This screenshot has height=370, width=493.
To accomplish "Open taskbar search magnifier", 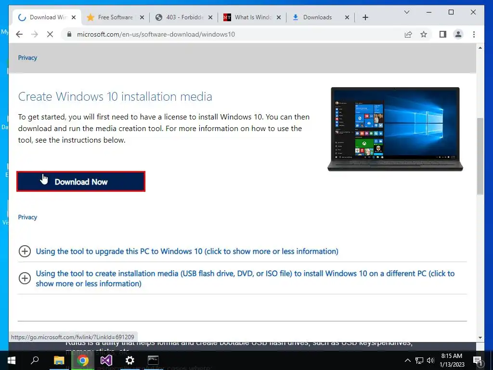I will tap(35, 360).
